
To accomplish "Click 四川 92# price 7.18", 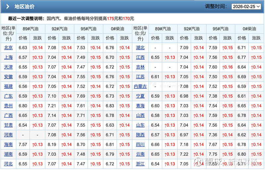I will click(x=184, y=144).
